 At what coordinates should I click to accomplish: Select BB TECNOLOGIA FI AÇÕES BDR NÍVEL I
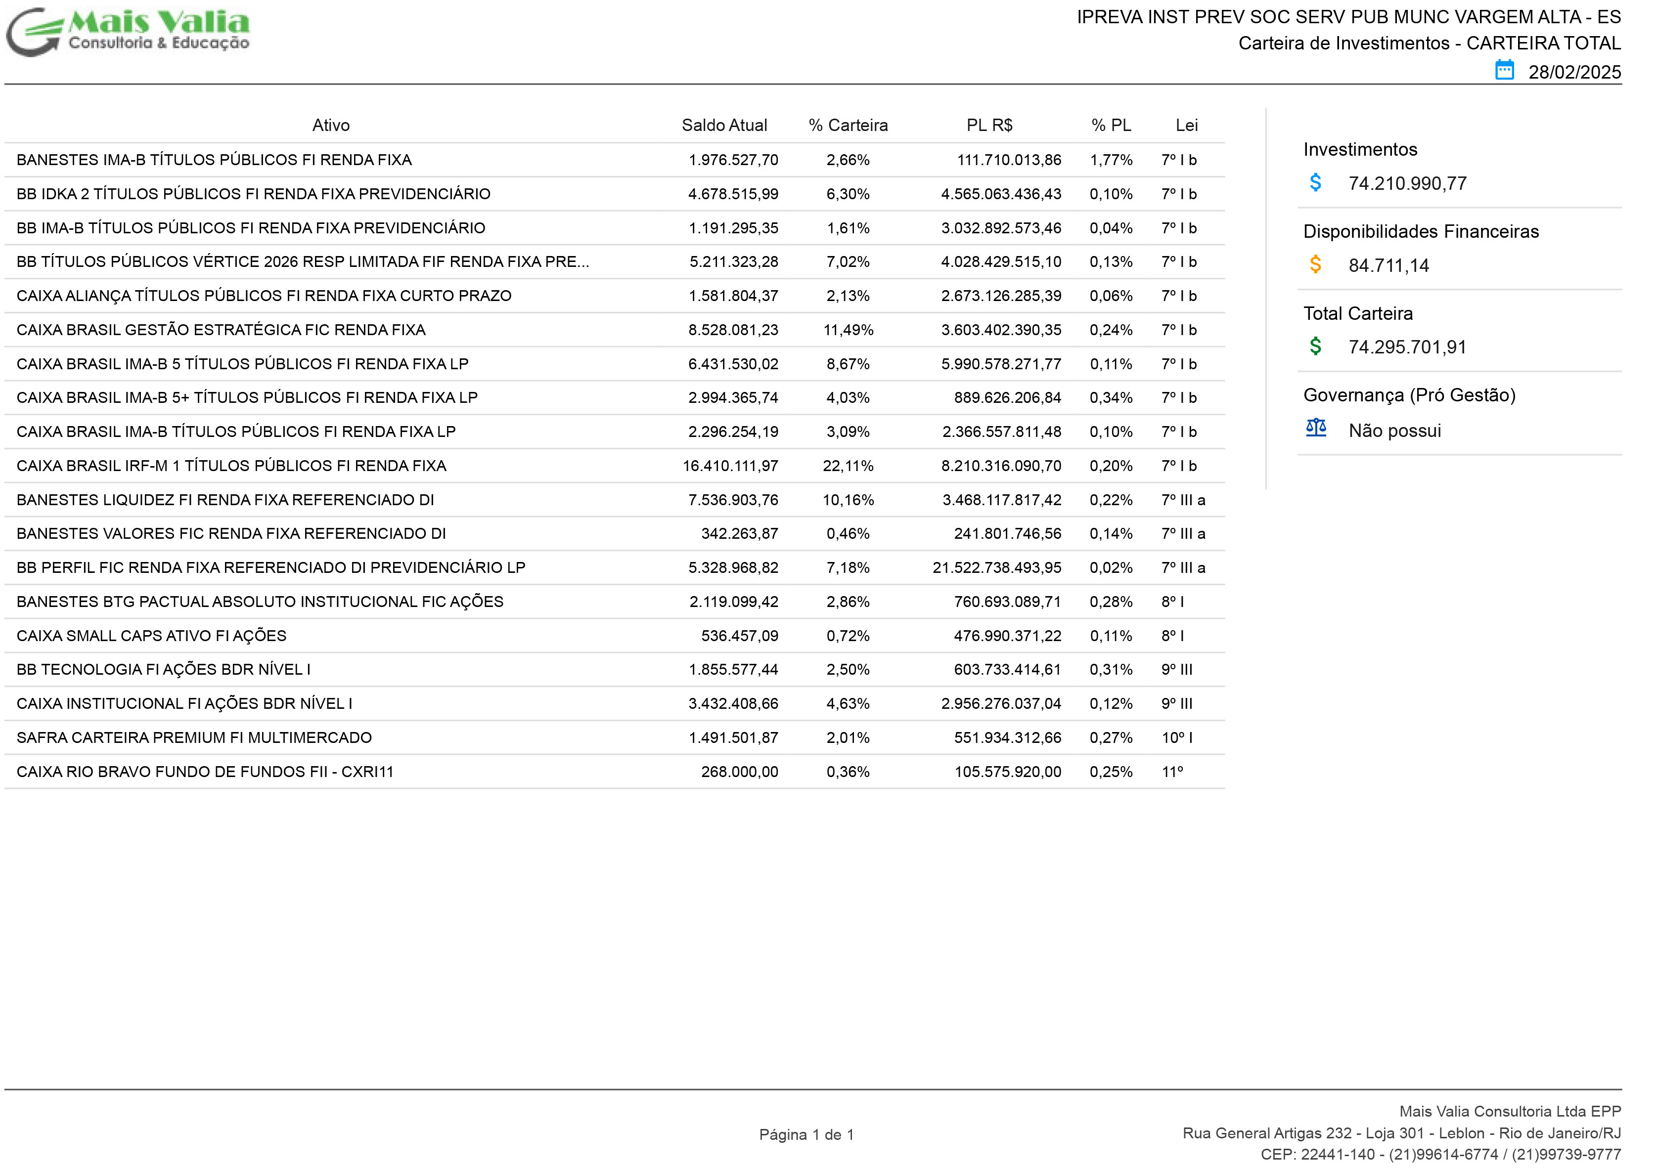tap(164, 669)
